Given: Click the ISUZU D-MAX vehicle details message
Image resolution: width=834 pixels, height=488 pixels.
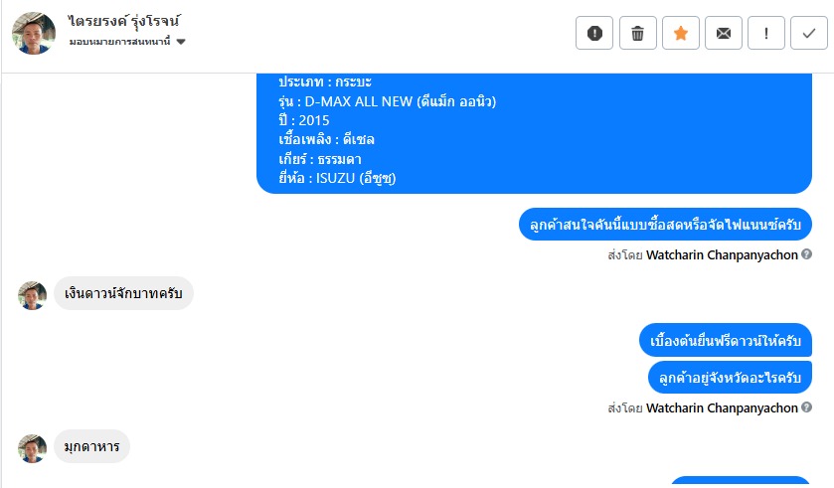Looking at the screenshot, I should click(534, 129).
